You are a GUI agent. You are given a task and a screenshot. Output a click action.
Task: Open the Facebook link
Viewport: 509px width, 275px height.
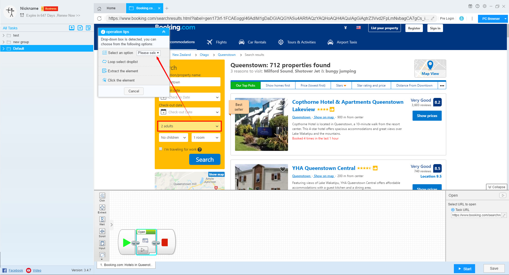tap(16, 270)
